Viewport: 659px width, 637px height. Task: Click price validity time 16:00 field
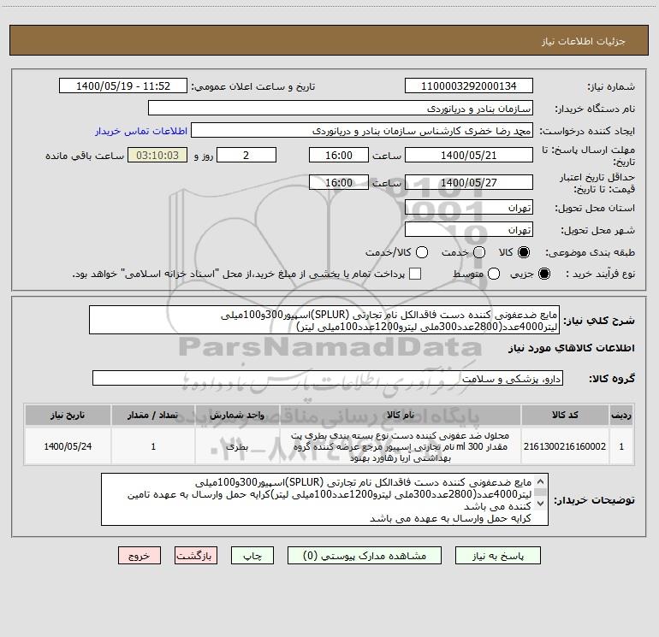pyautogui.click(x=339, y=182)
